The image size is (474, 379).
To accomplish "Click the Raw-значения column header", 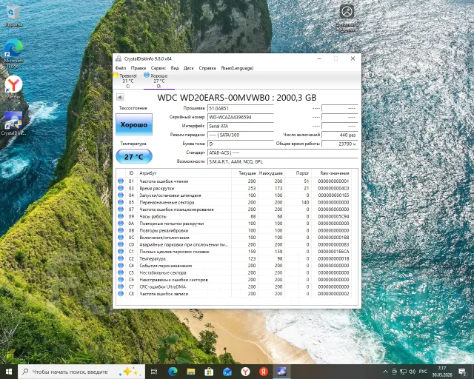I will tap(331, 173).
